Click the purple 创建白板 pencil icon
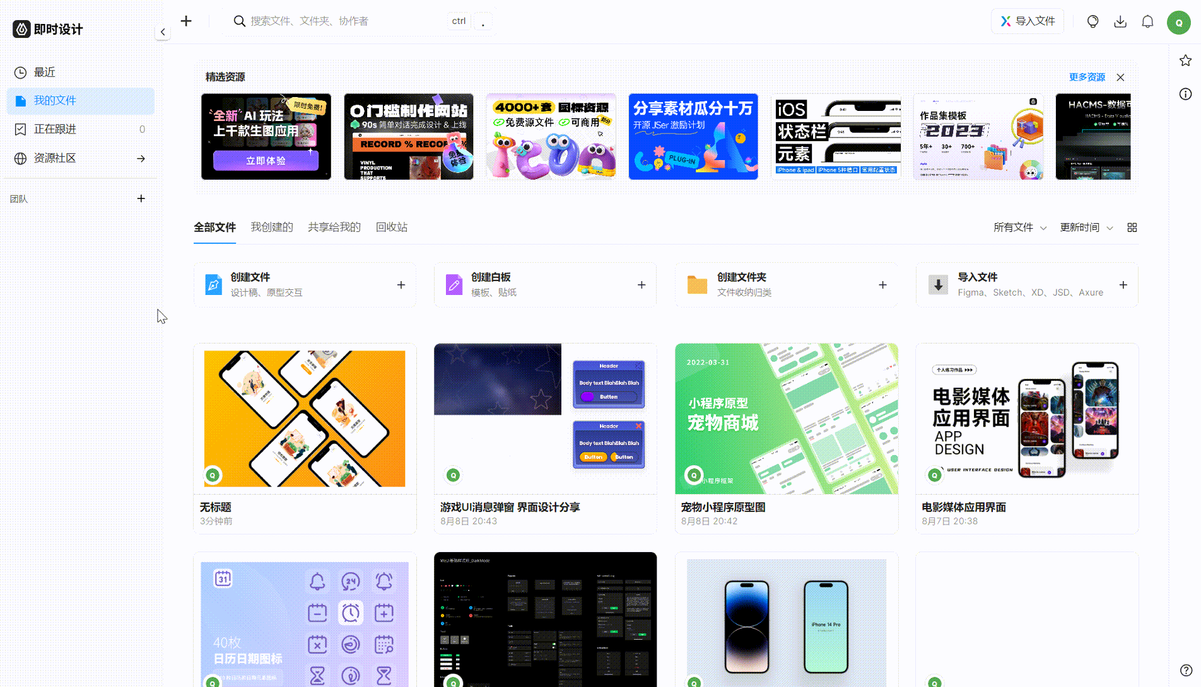Screen dimensions: 1201x687 click(x=454, y=285)
